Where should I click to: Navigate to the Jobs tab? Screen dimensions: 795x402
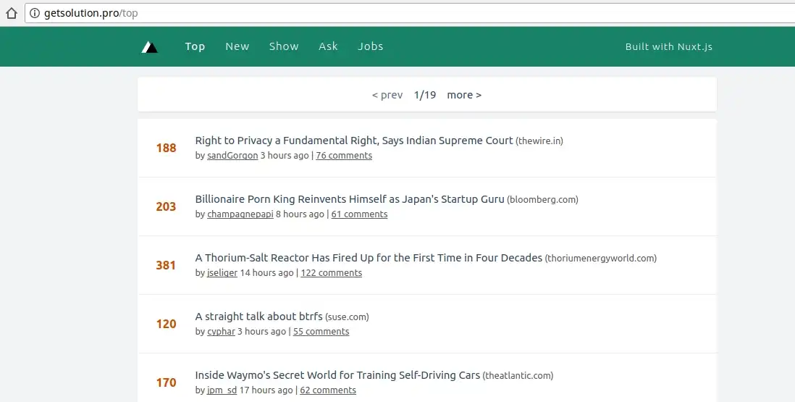(x=370, y=46)
